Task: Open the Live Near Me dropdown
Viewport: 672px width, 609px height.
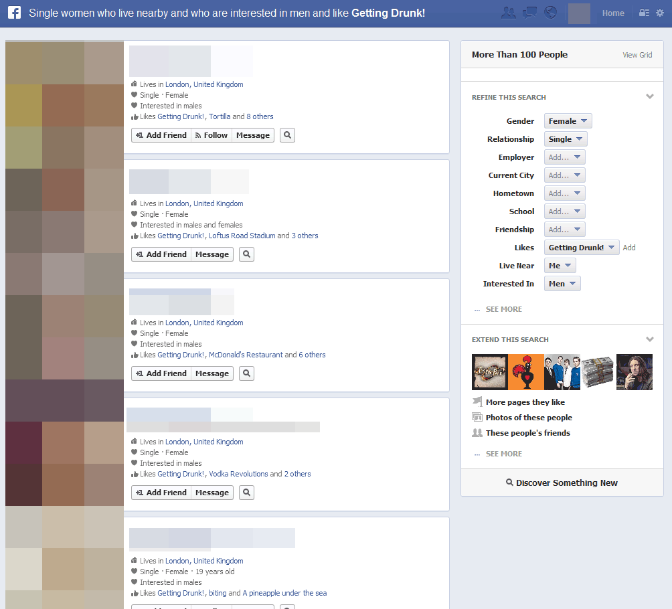Action: tap(560, 265)
